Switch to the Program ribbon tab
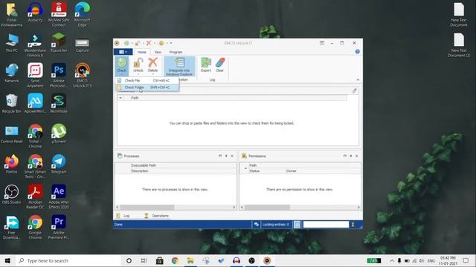 click(x=176, y=52)
